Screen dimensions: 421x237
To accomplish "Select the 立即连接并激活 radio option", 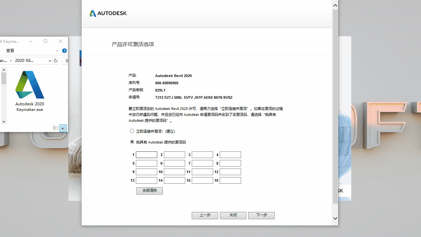I will [132, 131].
